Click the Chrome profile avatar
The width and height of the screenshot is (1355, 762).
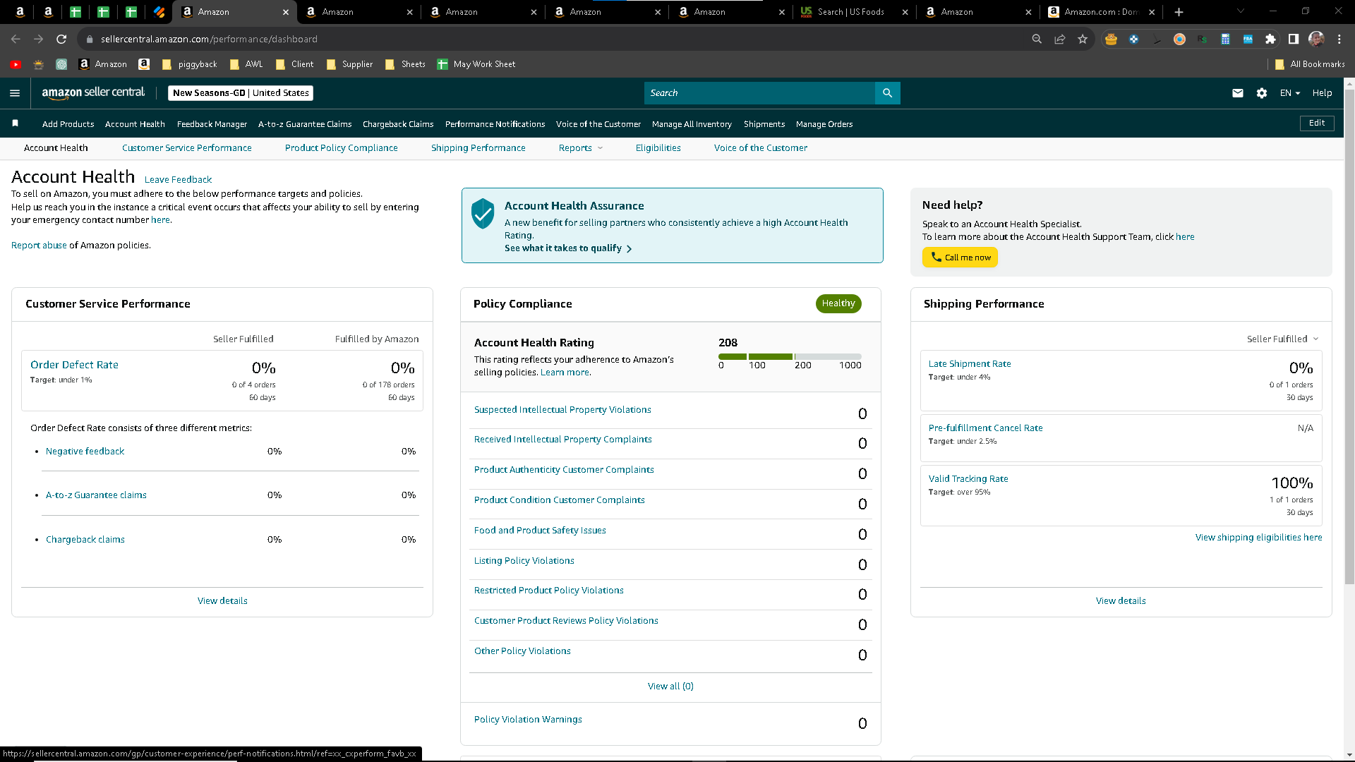click(1316, 39)
